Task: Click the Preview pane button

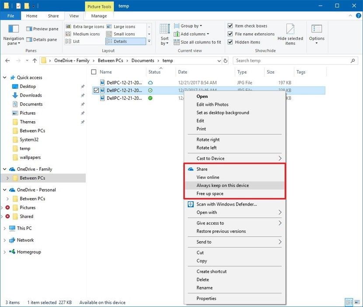Action: pyautogui.click(x=42, y=29)
